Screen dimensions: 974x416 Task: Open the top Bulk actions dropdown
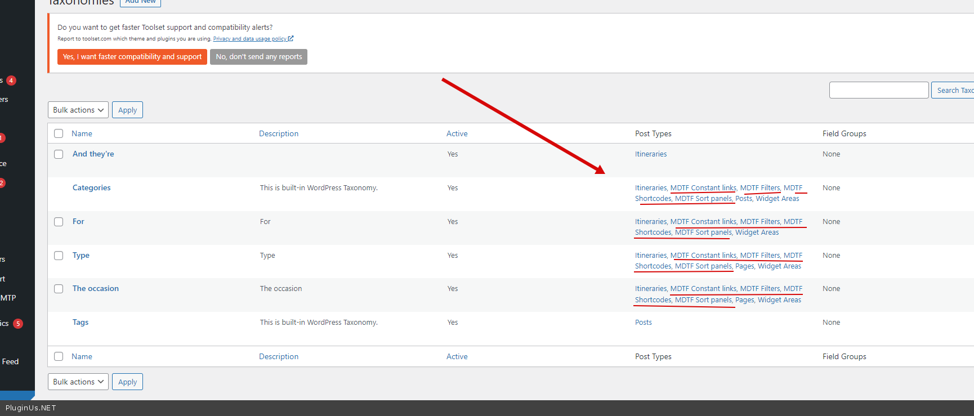point(78,110)
